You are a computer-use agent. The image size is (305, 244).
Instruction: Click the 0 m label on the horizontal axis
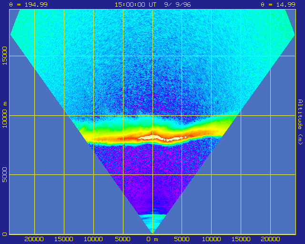coord(152,239)
